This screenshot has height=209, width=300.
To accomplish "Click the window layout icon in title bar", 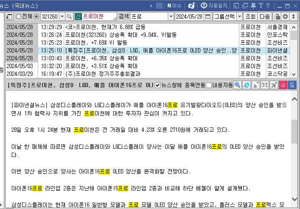I will 236,6.
